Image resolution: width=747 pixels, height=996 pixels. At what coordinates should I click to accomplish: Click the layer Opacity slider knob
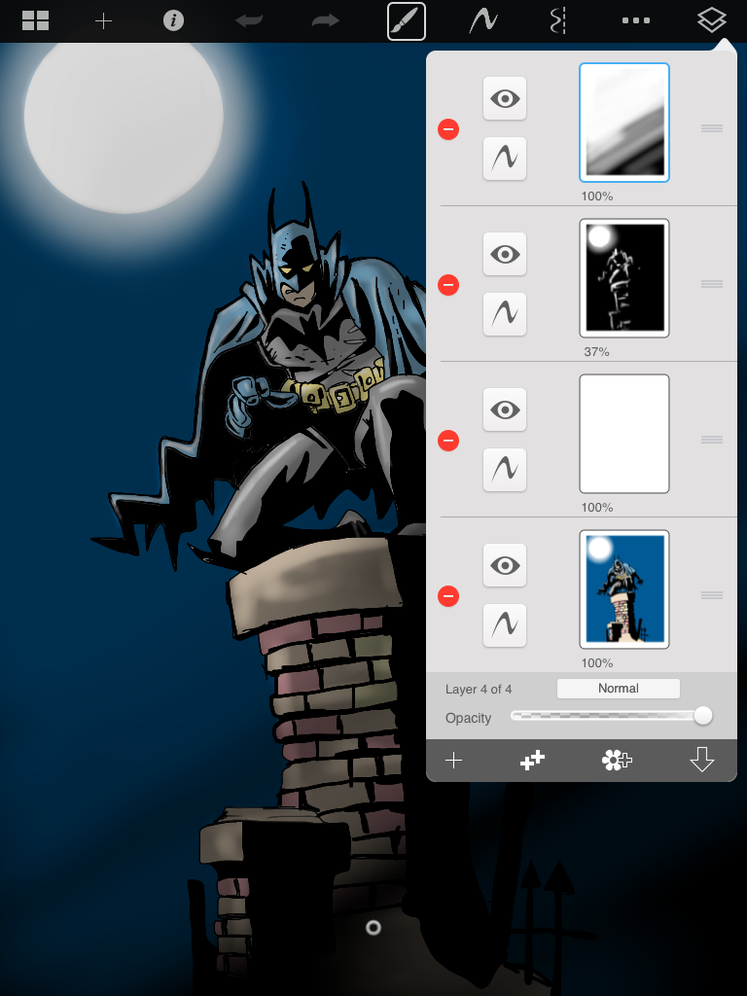702,716
